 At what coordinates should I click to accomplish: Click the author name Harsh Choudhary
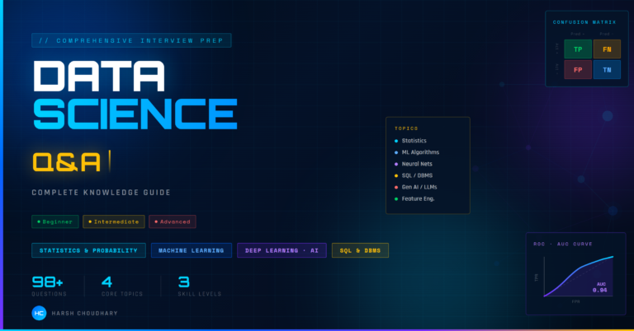(x=85, y=313)
